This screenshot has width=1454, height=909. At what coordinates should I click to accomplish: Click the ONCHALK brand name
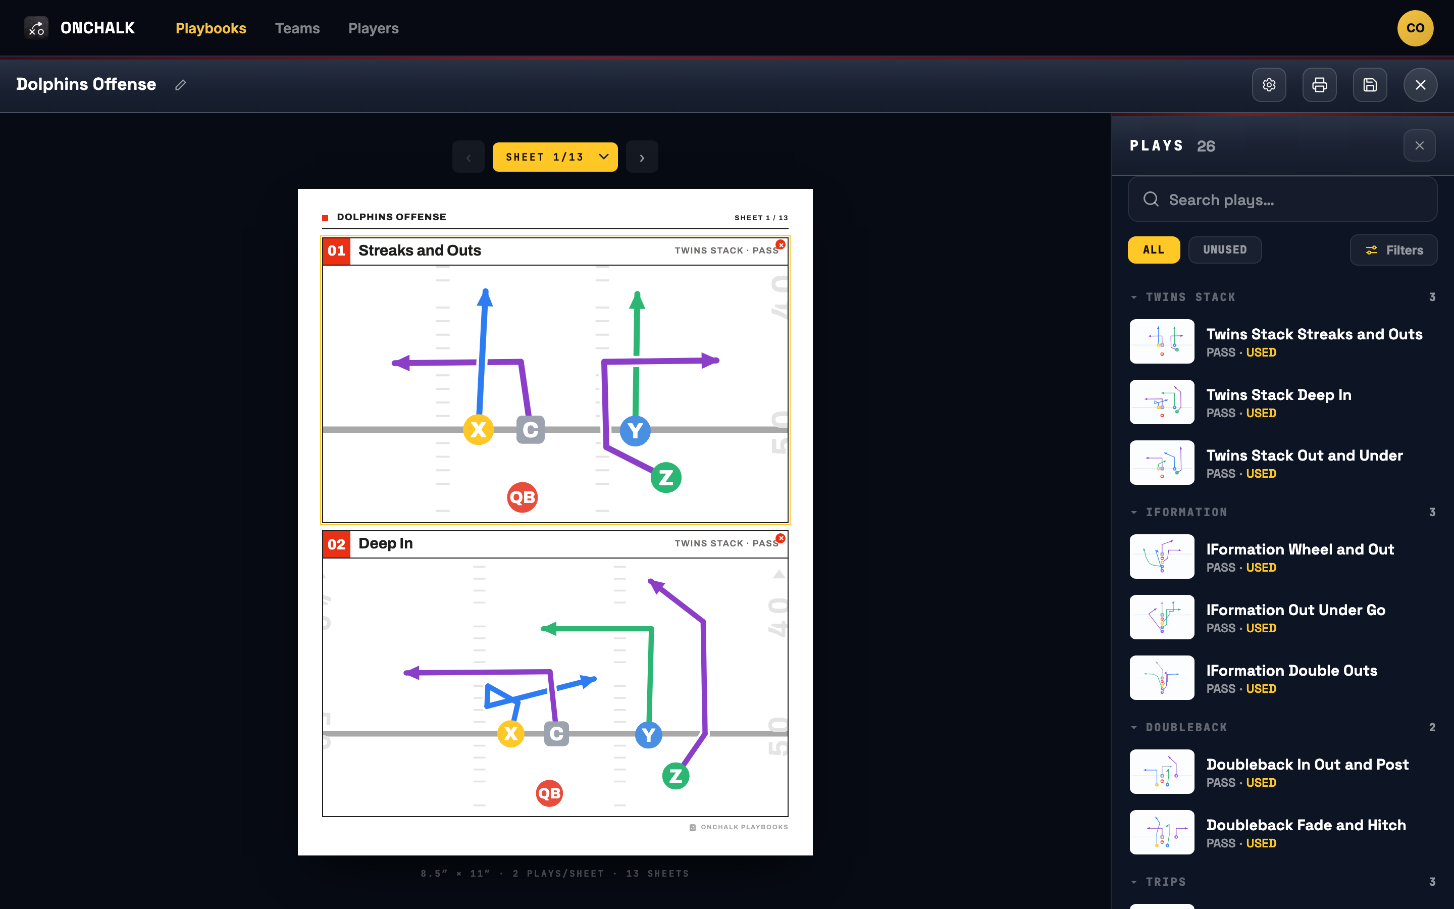(98, 28)
